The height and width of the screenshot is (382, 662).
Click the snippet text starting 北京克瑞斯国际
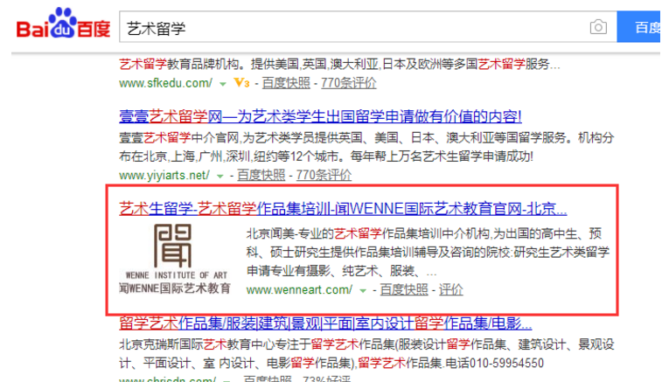(366, 354)
